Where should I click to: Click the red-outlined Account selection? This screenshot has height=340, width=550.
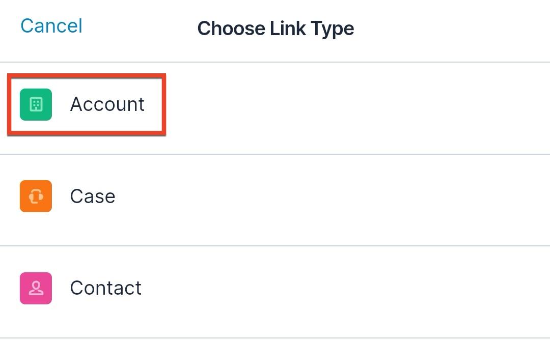pyautogui.click(x=87, y=104)
